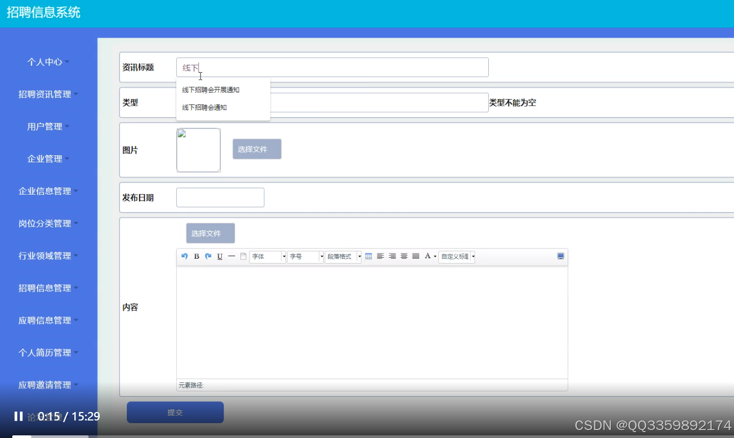Click 选择文件 button above the content editor

point(210,233)
